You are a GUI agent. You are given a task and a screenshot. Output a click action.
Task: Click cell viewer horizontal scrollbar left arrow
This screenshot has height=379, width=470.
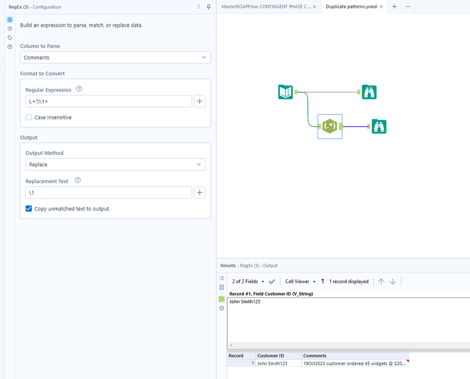click(x=231, y=345)
